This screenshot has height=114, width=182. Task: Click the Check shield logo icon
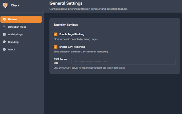pyautogui.click(x=5, y=5)
